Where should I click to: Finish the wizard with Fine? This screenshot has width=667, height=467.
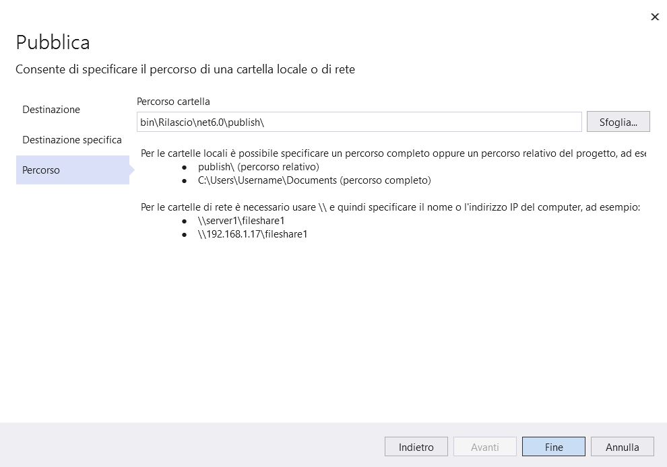pos(553,447)
